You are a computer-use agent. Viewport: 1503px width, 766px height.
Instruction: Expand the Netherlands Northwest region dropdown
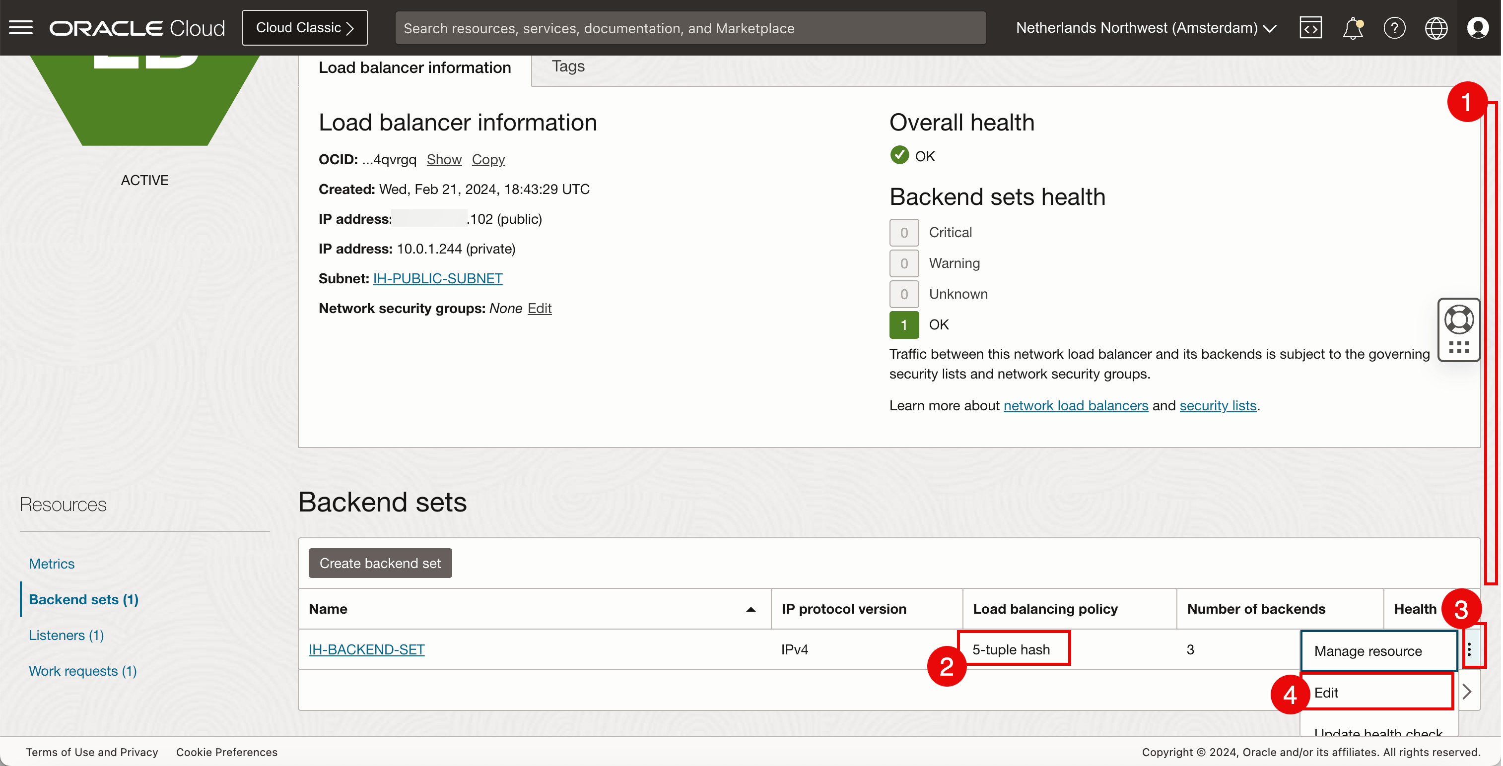click(x=1146, y=27)
